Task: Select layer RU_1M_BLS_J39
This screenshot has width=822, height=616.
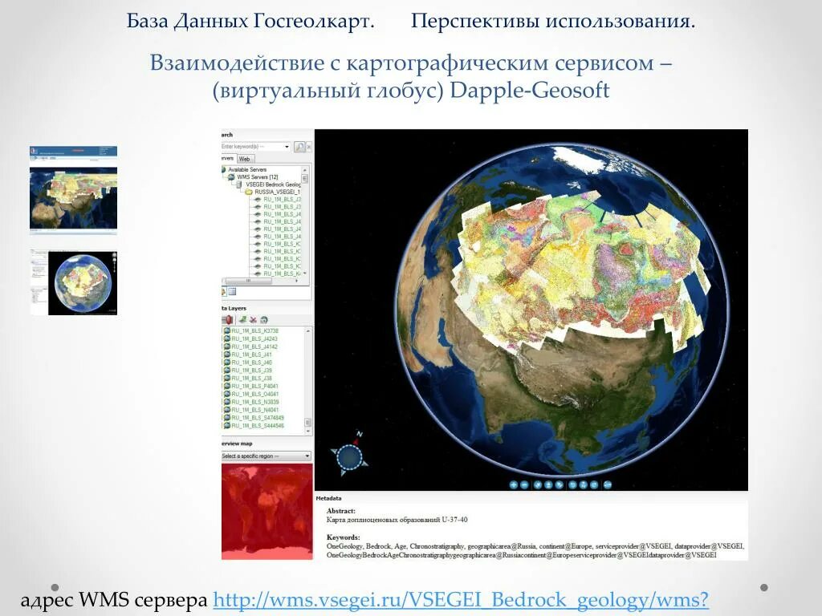Action: click(x=251, y=371)
